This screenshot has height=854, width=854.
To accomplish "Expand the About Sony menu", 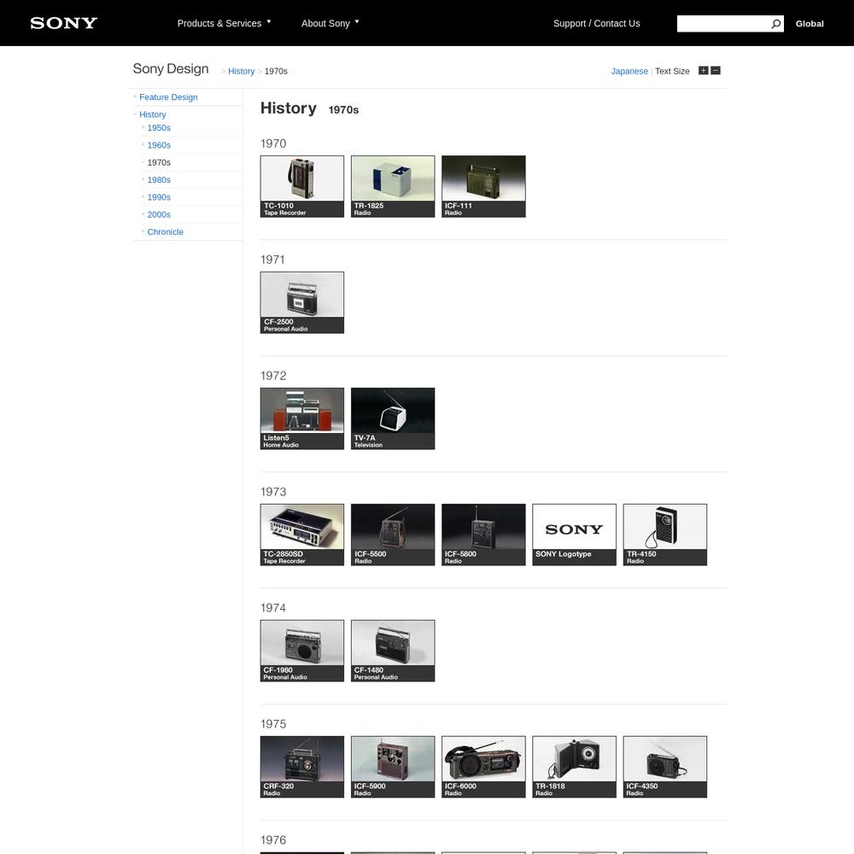I will click(x=330, y=23).
